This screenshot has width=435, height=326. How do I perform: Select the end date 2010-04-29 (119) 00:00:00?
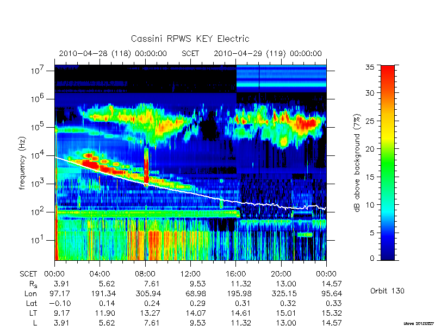click(x=268, y=53)
